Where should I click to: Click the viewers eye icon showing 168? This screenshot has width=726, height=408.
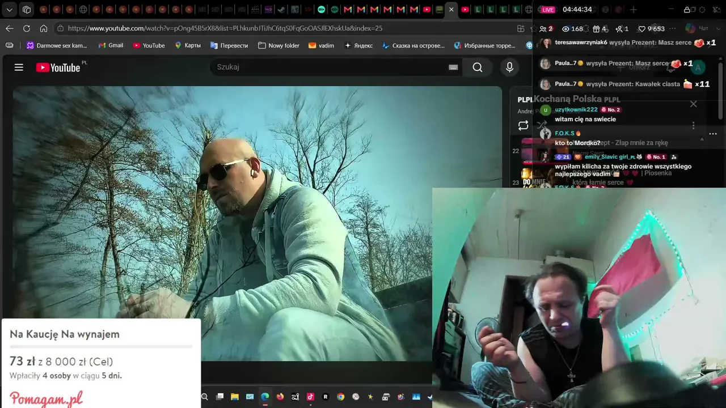[x=565, y=29]
